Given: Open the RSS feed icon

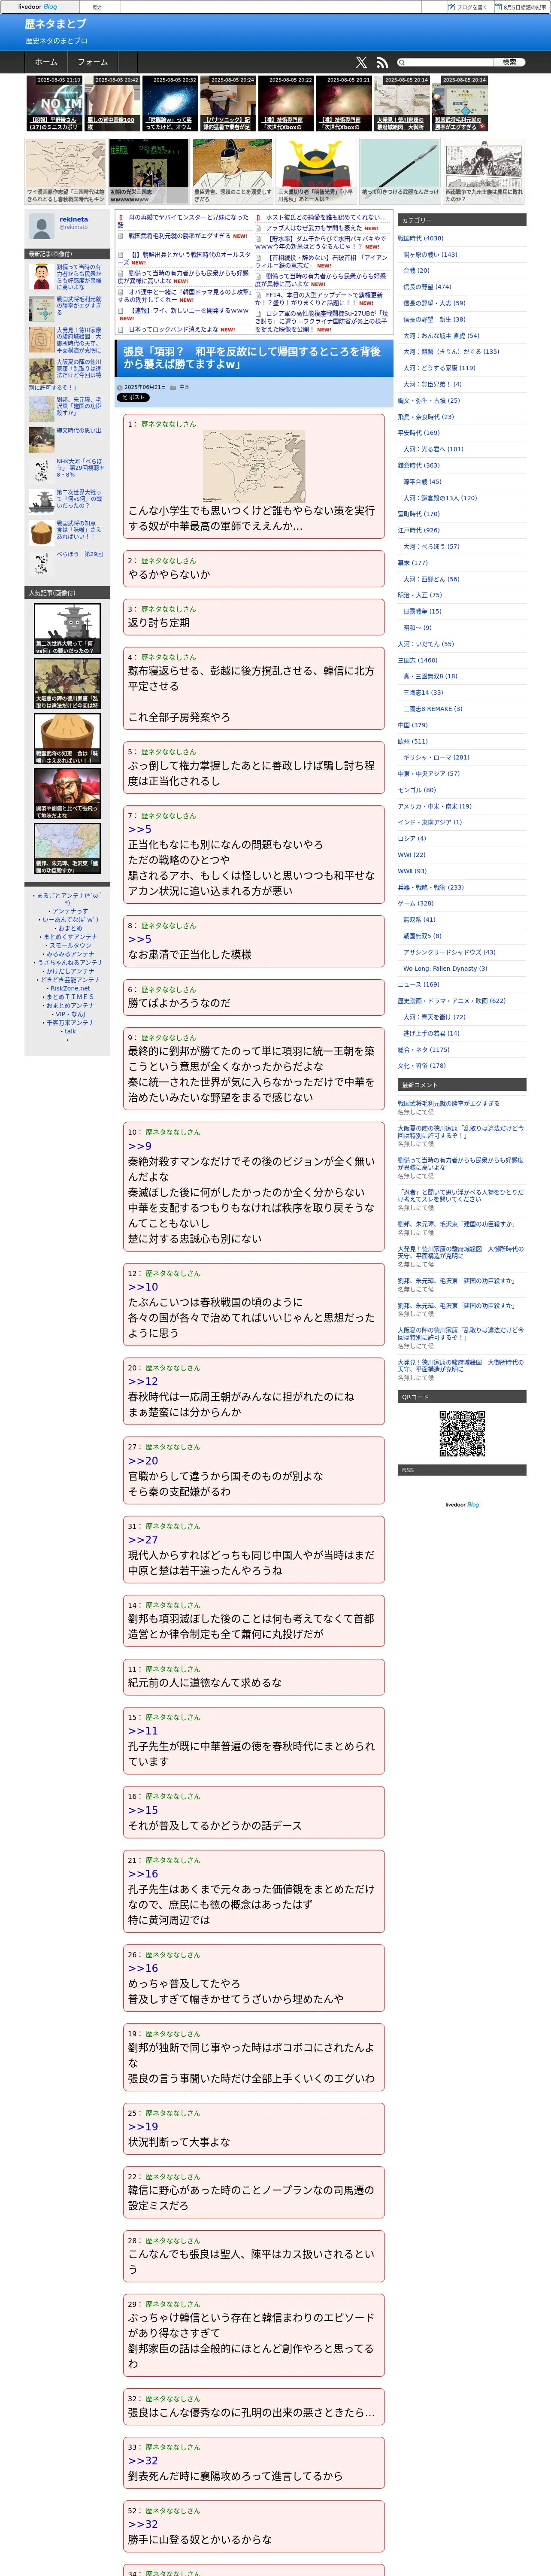Looking at the screenshot, I should (381, 62).
